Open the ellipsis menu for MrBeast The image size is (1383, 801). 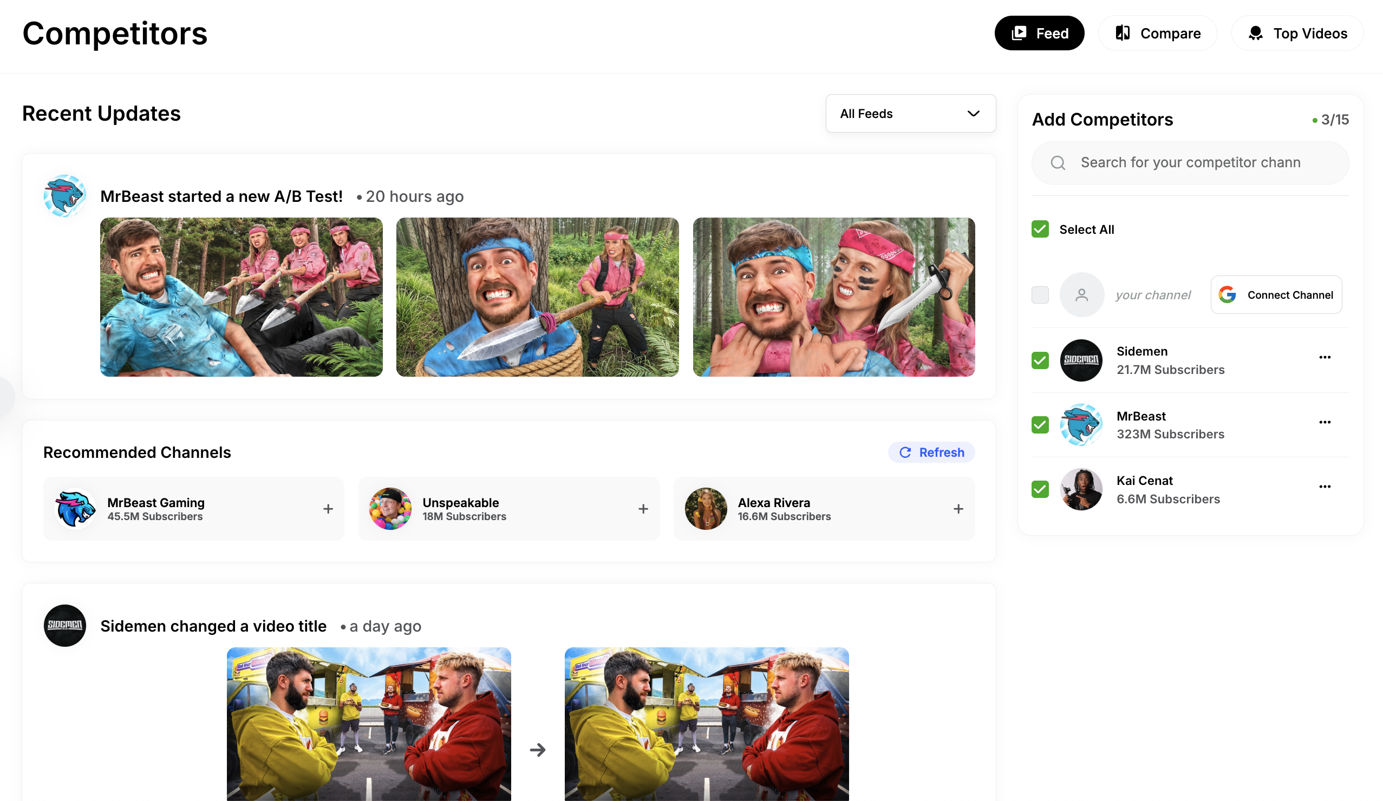point(1326,422)
